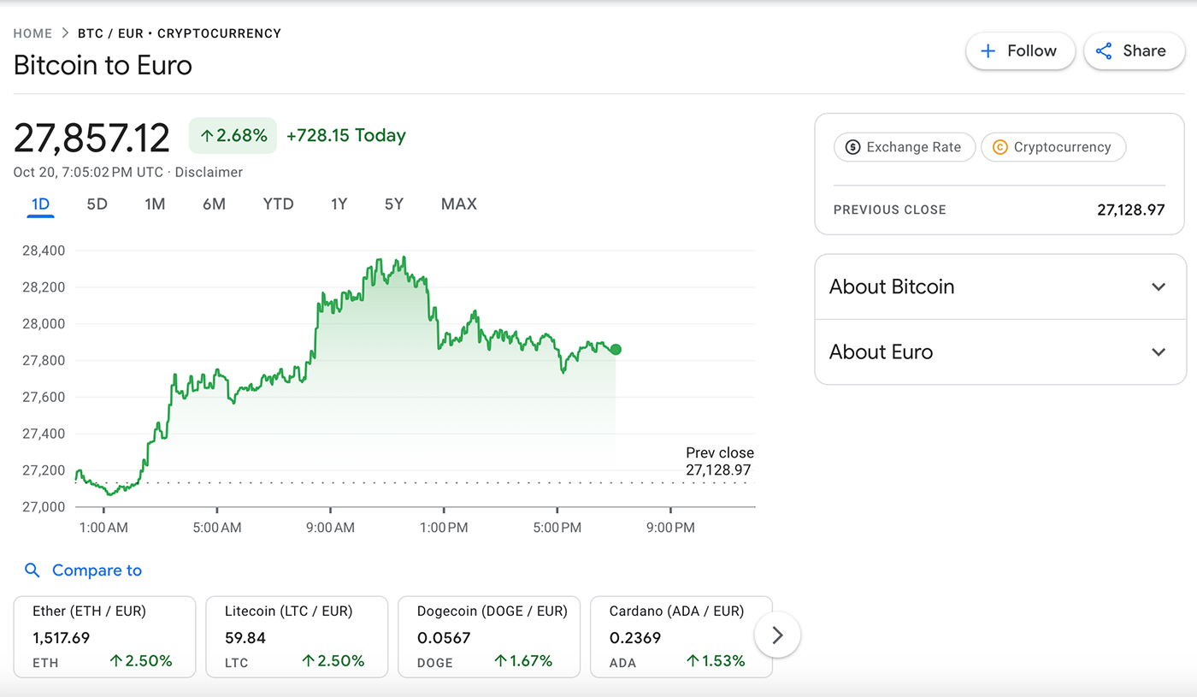Click next arrow in comparison carousel
The image size is (1197, 697).
click(777, 635)
